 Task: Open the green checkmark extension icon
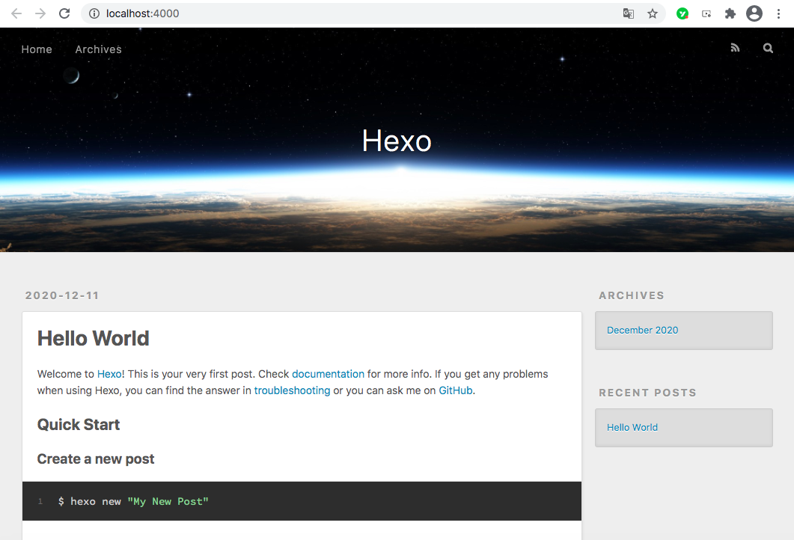[x=682, y=13]
